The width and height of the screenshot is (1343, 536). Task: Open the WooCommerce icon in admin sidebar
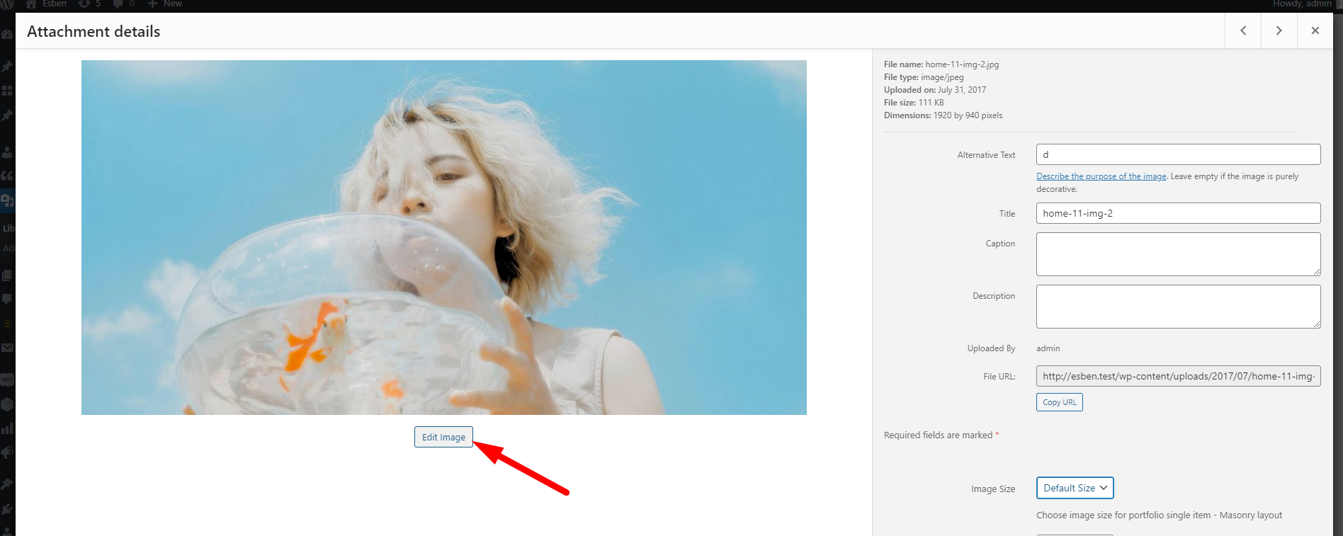[x=7, y=380]
